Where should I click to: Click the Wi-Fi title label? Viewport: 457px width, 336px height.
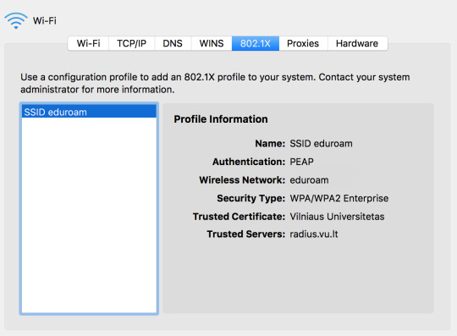[x=45, y=20]
